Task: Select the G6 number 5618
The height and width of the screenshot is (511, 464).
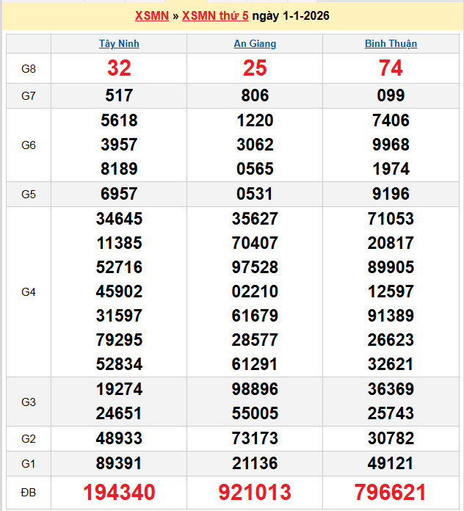Action: pyautogui.click(x=119, y=120)
